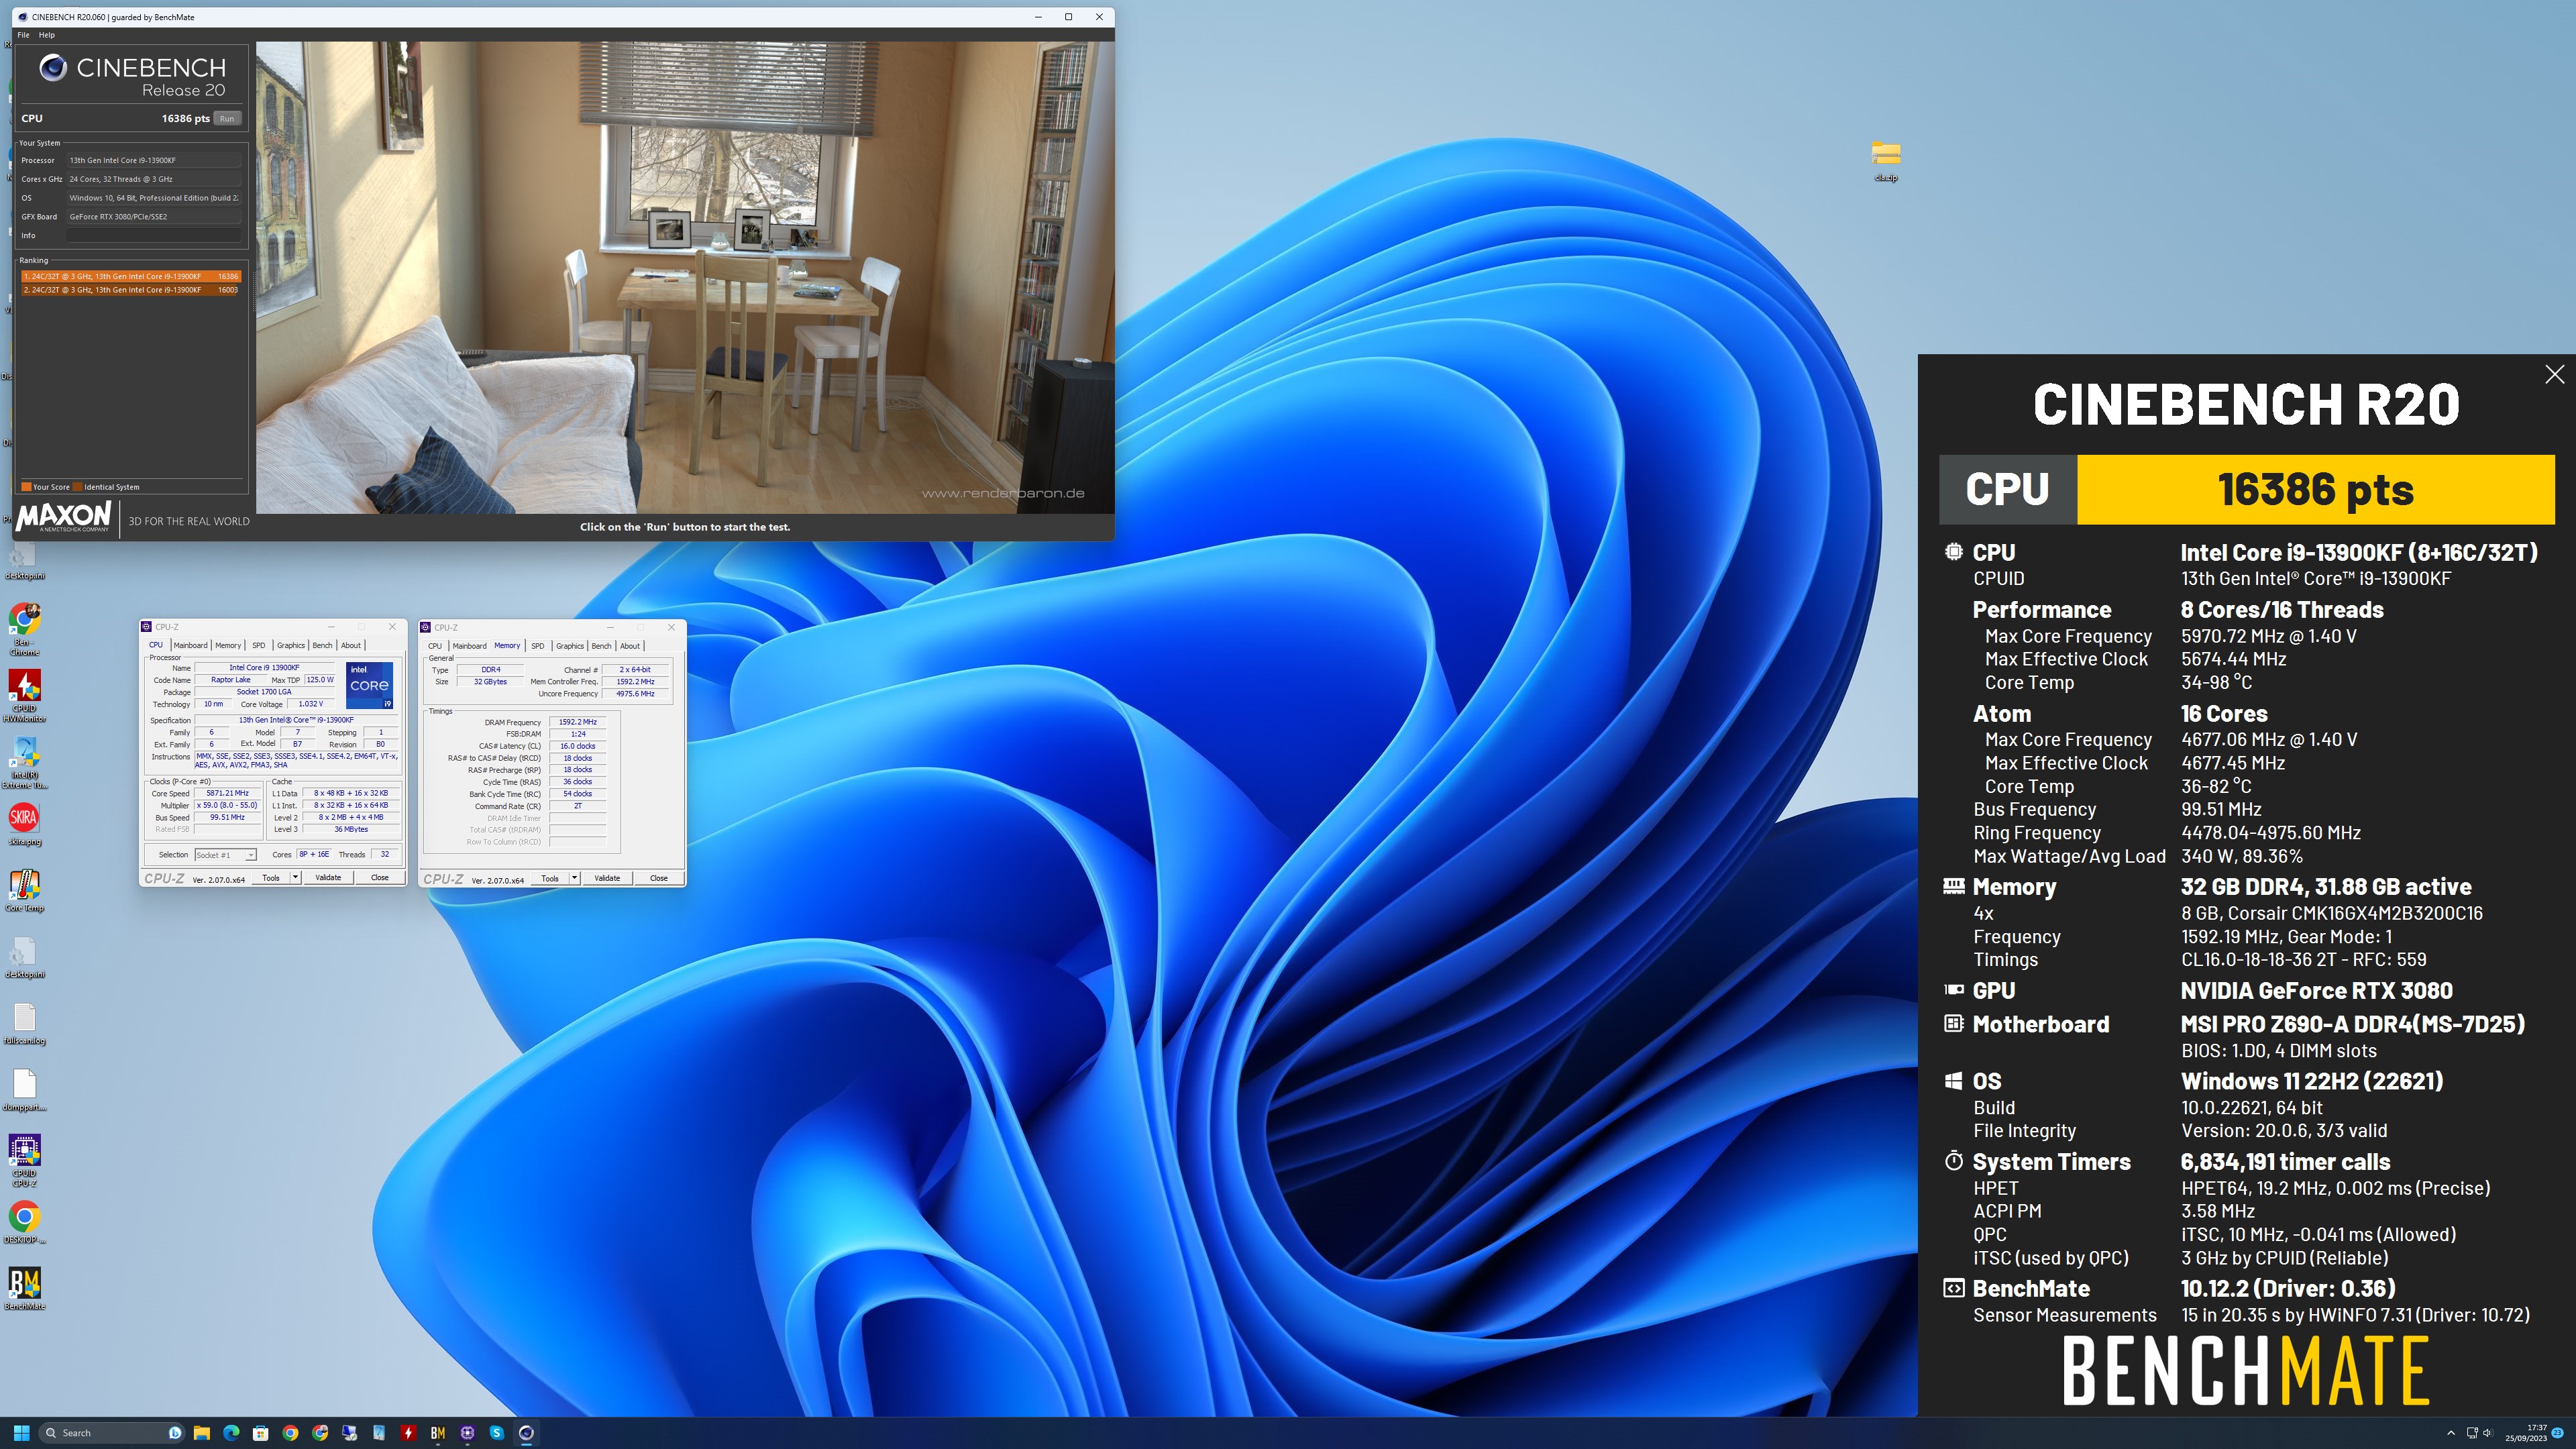Expand Tools dropdown arrow in left CPU-Z
2576x1449 pixels.
295,877
